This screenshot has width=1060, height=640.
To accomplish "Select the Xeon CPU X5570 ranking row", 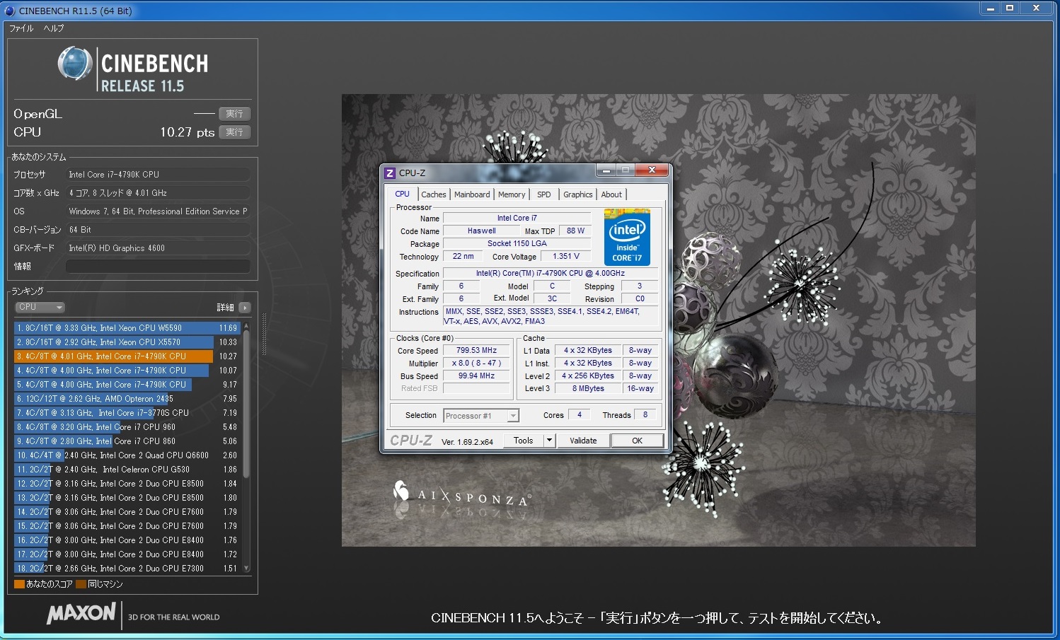I will (127, 342).
